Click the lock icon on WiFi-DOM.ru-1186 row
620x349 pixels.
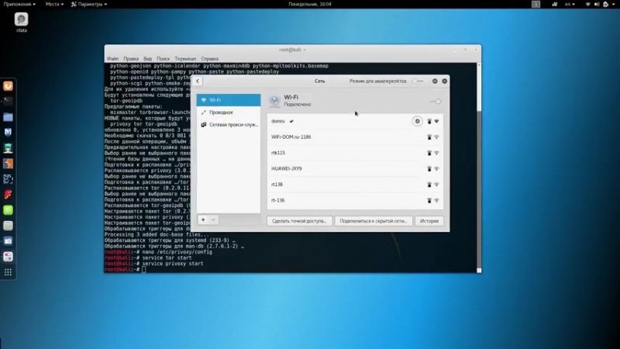click(429, 137)
